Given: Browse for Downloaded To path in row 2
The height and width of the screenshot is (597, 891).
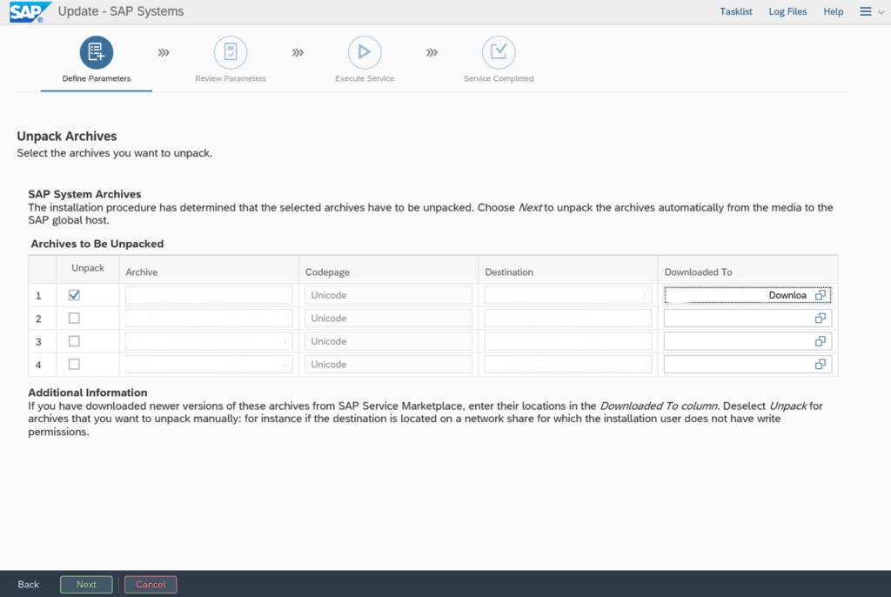Looking at the screenshot, I should (820, 319).
